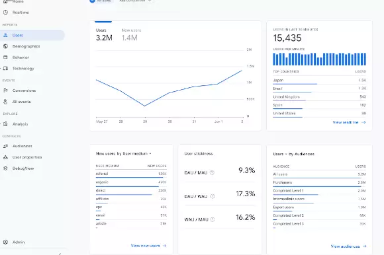The image size is (384, 255).
Task: Click the cpc user medium row
Action: coord(131,207)
